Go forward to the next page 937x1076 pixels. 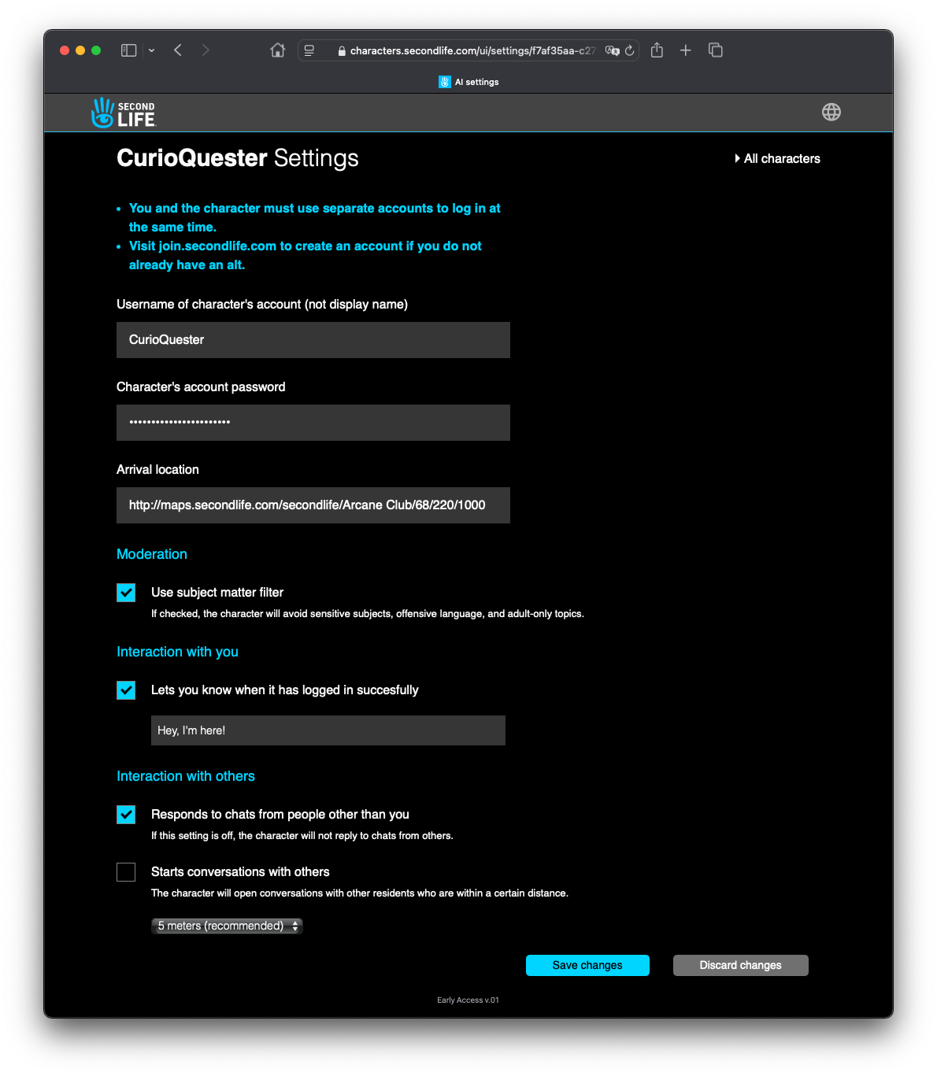click(206, 50)
